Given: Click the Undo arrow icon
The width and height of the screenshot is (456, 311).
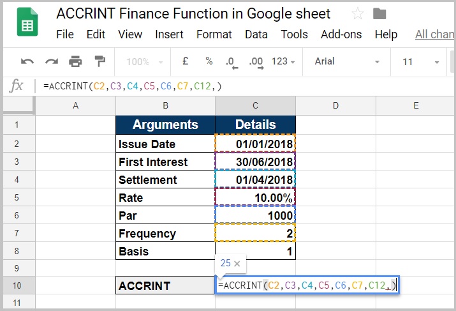Looking at the screenshot, I should pyautogui.click(x=27, y=62).
